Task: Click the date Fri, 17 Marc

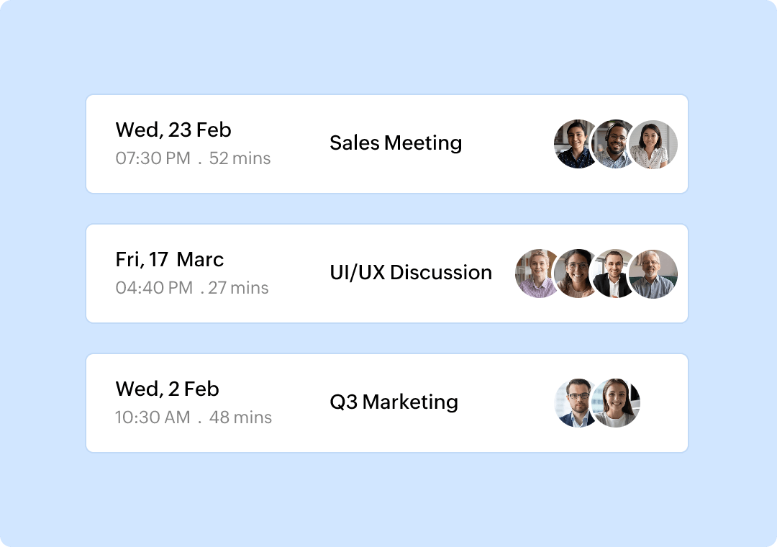Action: point(169,259)
